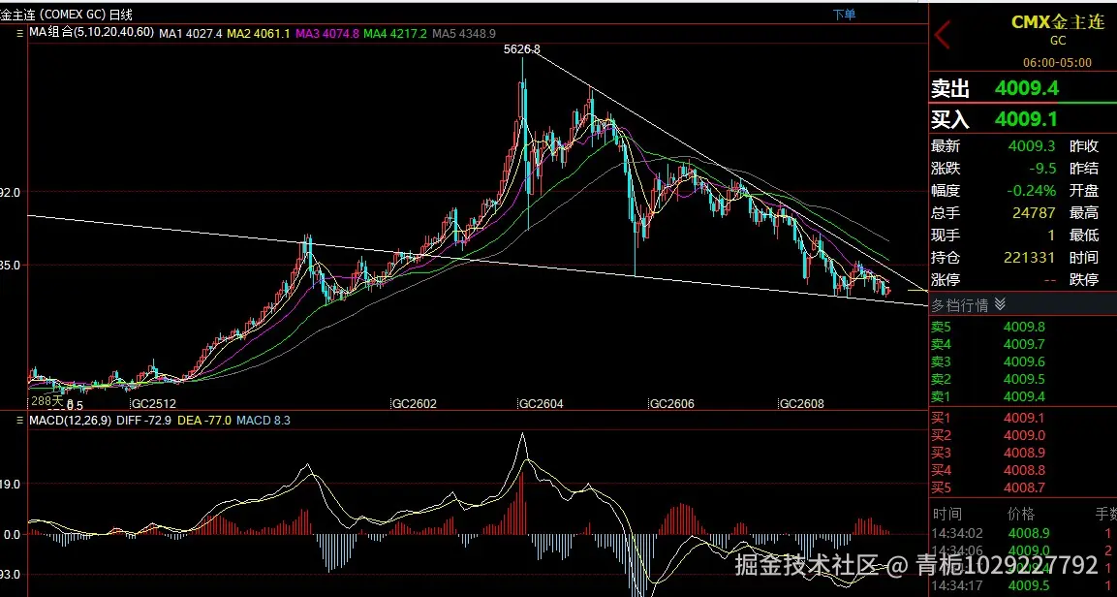Click the 昨收 label
1117x597 pixels.
click(x=1084, y=146)
